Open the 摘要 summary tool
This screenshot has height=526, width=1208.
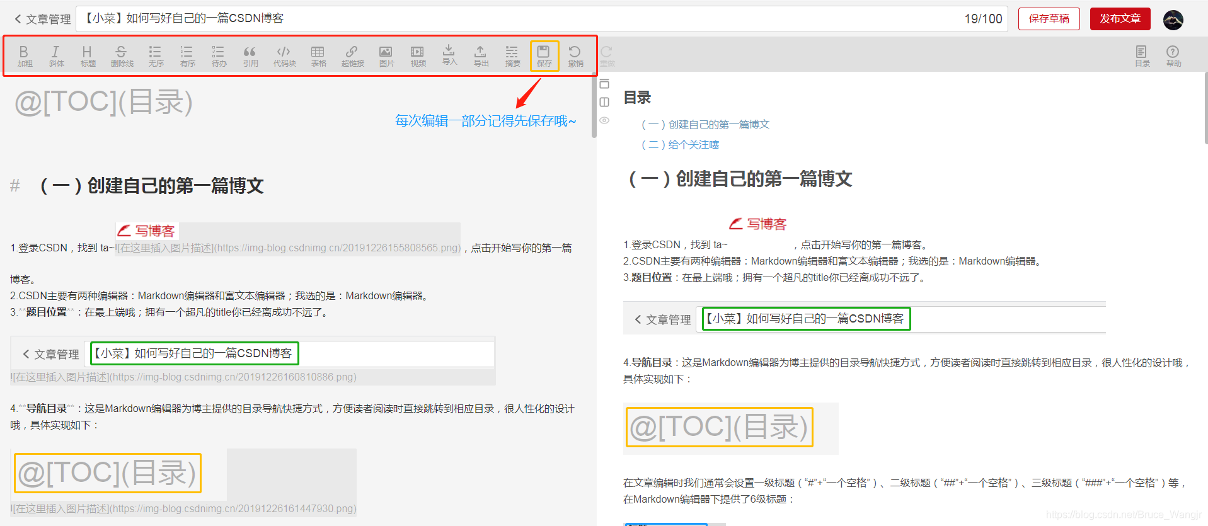(512, 55)
